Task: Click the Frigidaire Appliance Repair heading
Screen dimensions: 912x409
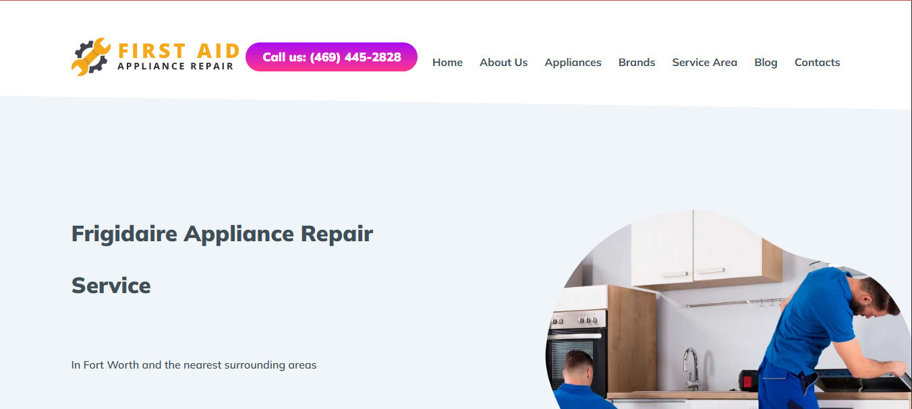Action: (222, 234)
